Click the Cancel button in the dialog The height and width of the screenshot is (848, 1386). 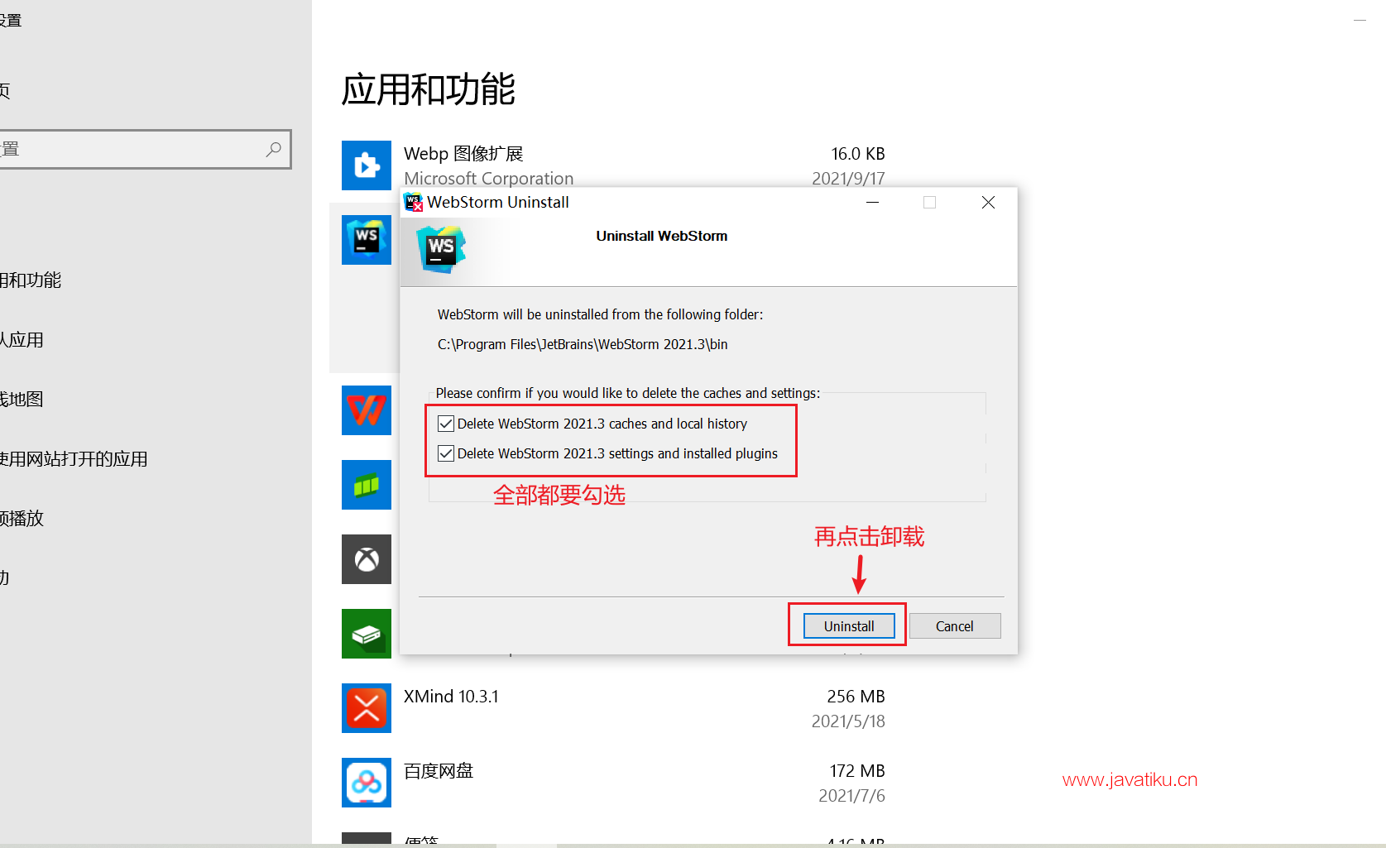coord(955,626)
